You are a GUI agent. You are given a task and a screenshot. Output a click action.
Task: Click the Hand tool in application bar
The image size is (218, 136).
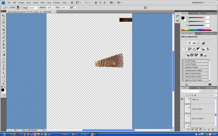click(x=96, y=3)
